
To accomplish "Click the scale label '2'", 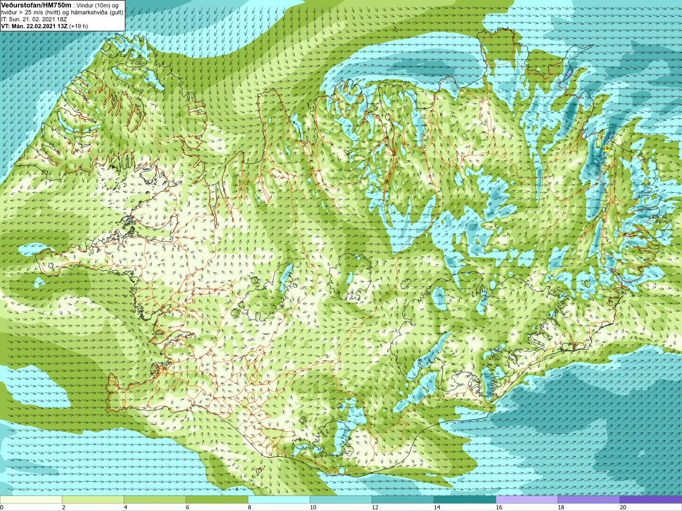I will (63, 507).
